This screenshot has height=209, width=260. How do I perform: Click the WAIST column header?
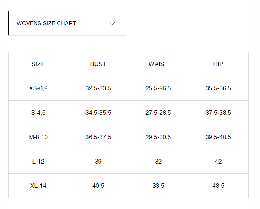coord(158,64)
